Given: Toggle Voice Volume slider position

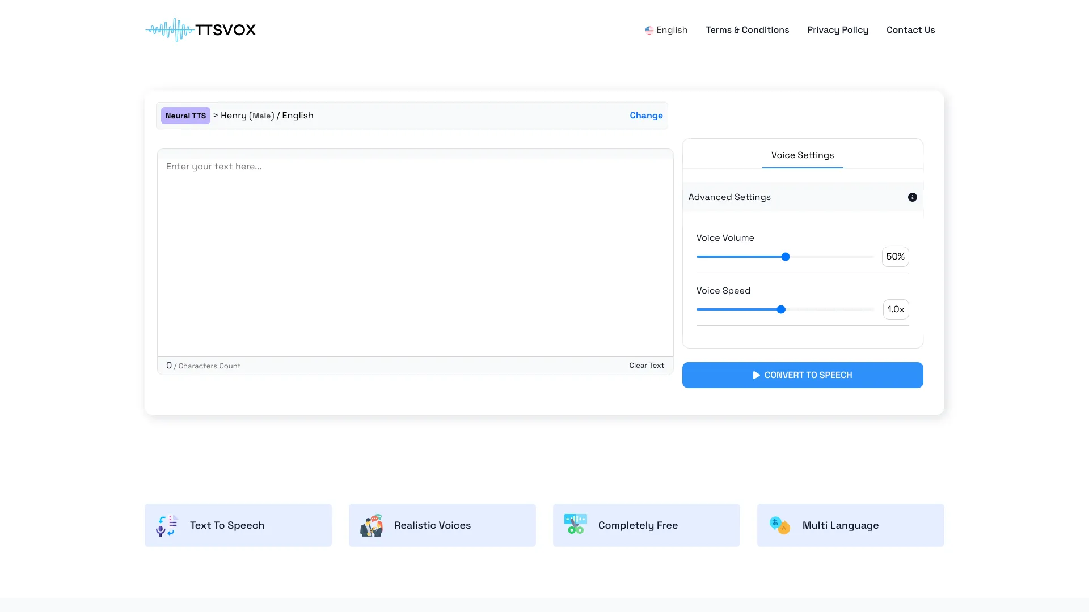Looking at the screenshot, I should click(x=784, y=256).
